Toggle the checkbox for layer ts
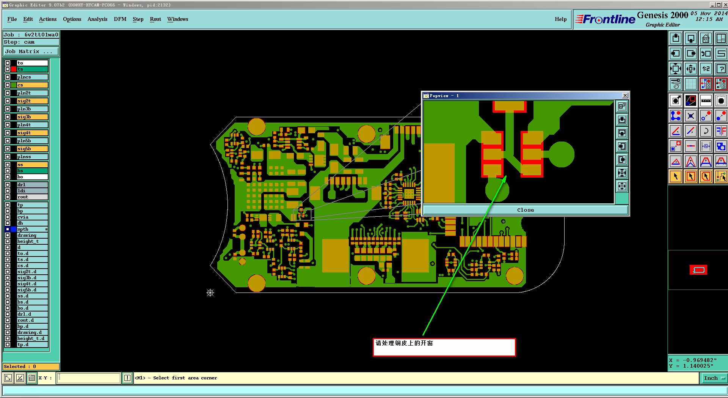728x398 pixels. point(8,69)
